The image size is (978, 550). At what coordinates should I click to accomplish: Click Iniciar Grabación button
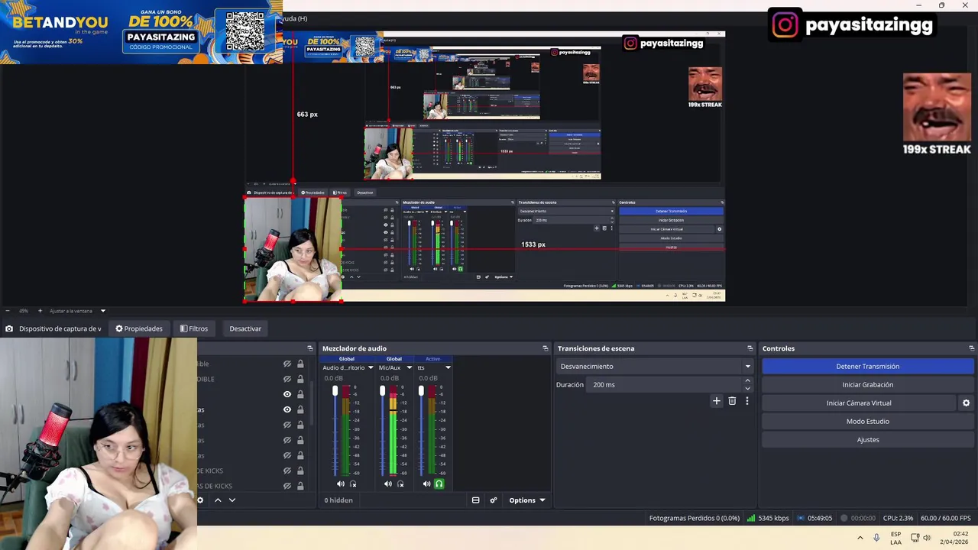coord(867,385)
